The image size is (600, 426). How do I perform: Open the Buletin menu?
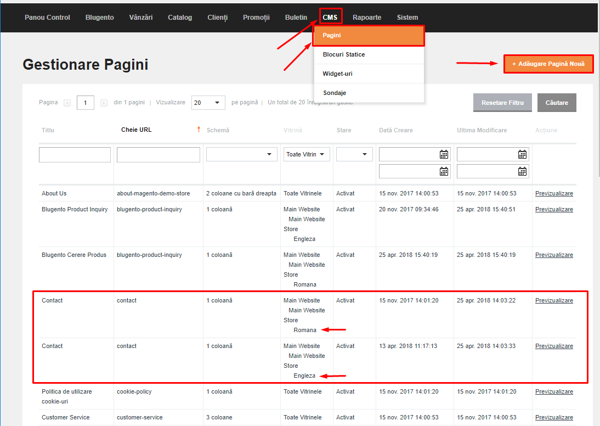pyautogui.click(x=296, y=17)
